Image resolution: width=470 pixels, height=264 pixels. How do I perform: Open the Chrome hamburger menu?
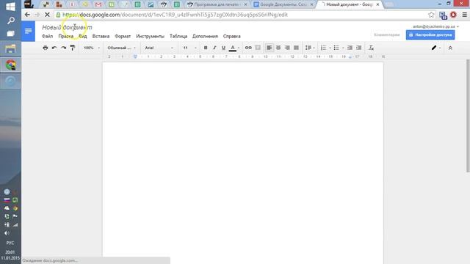pos(465,15)
